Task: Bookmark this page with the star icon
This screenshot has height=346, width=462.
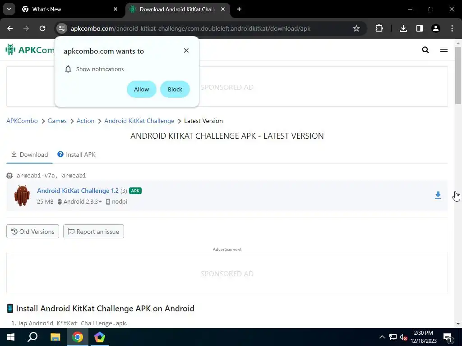Action: click(x=356, y=28)
